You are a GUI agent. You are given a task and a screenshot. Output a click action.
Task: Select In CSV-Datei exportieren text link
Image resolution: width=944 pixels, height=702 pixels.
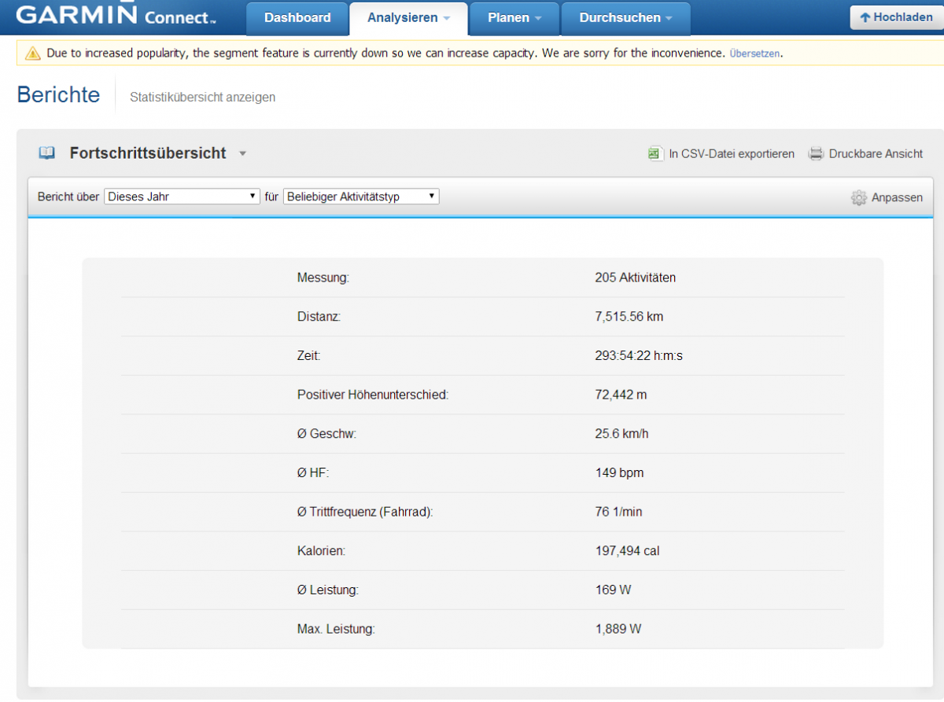click(731, 154)
